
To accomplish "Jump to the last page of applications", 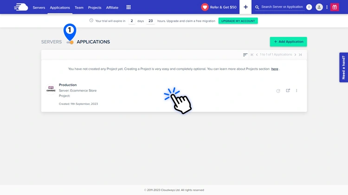I will (300, 55).
